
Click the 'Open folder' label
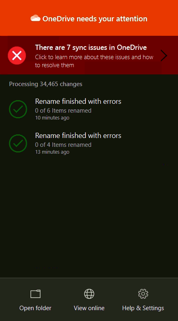click(35, 308)
